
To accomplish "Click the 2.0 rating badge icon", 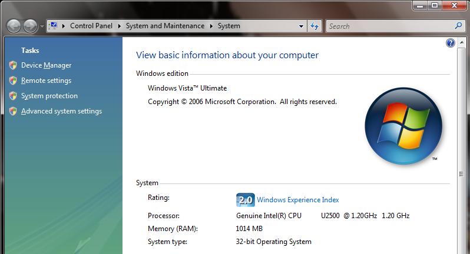I will pyautogui.click(x=246, y=200).
